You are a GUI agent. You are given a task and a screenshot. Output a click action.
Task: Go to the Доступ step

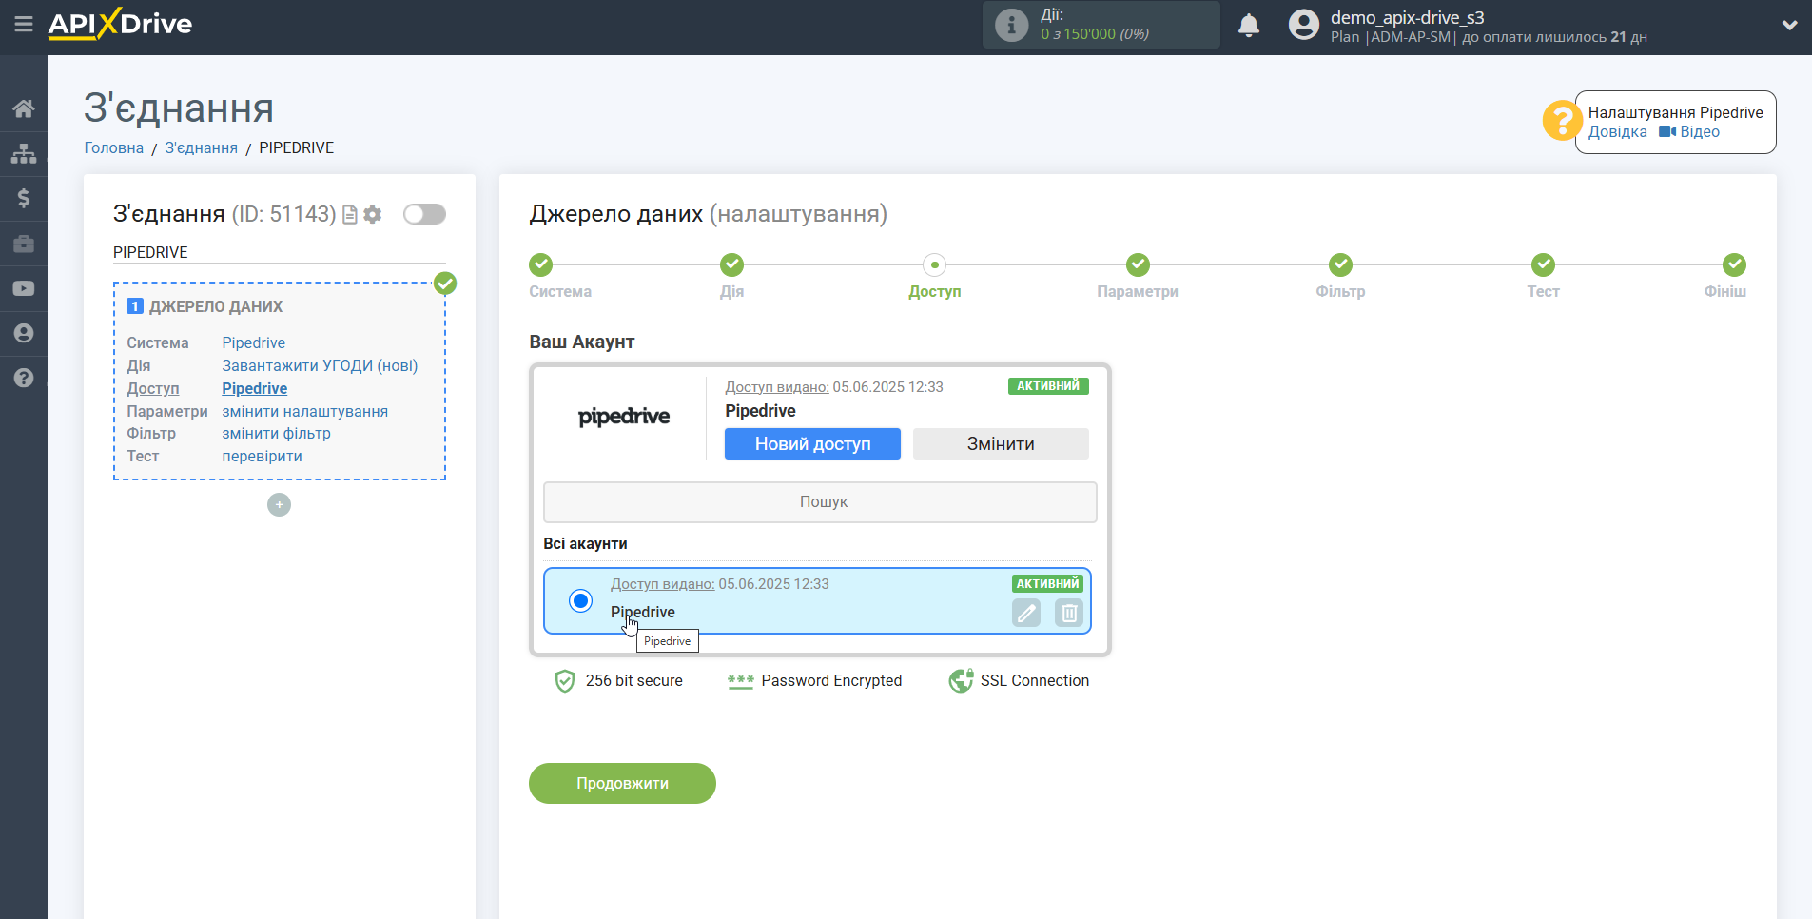(934, 264)
